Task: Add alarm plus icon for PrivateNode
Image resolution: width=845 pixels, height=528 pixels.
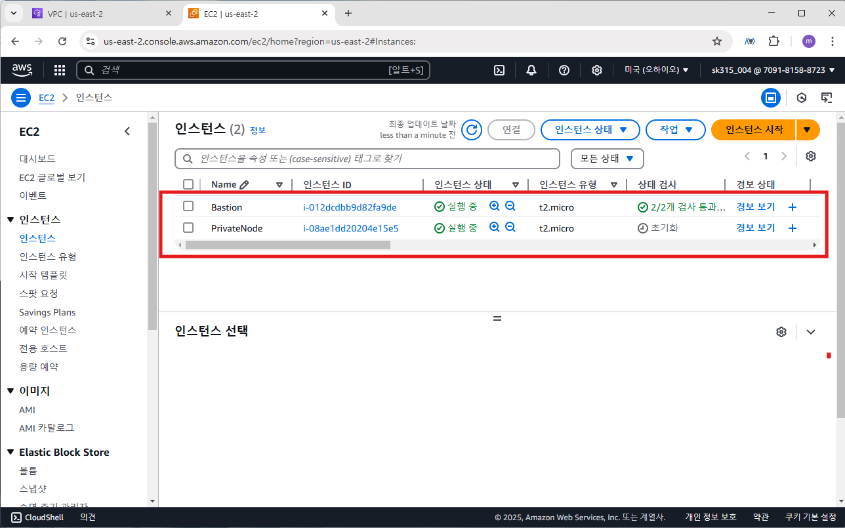Action: [792, 228]
